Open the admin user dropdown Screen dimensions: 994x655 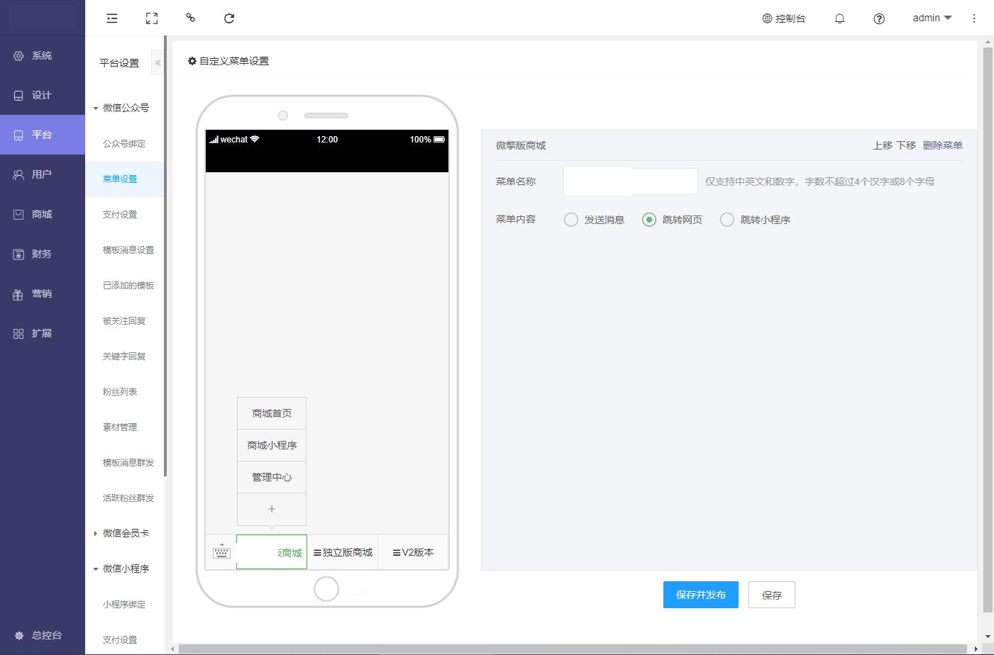click(932, 18)
